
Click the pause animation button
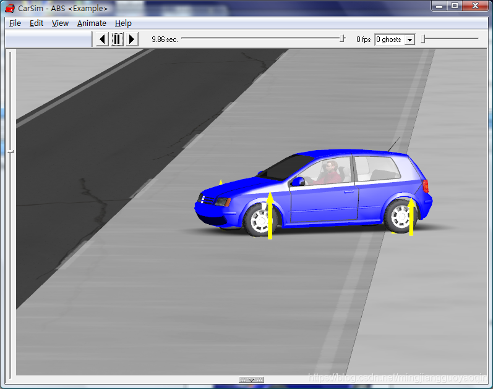point(117,40)
